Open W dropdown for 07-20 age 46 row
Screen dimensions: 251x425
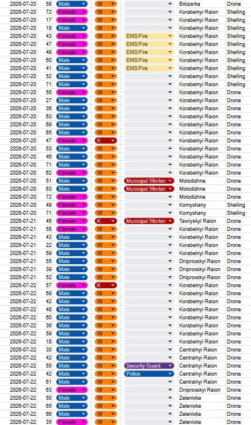pyautogui.click(x=106, y=157)
